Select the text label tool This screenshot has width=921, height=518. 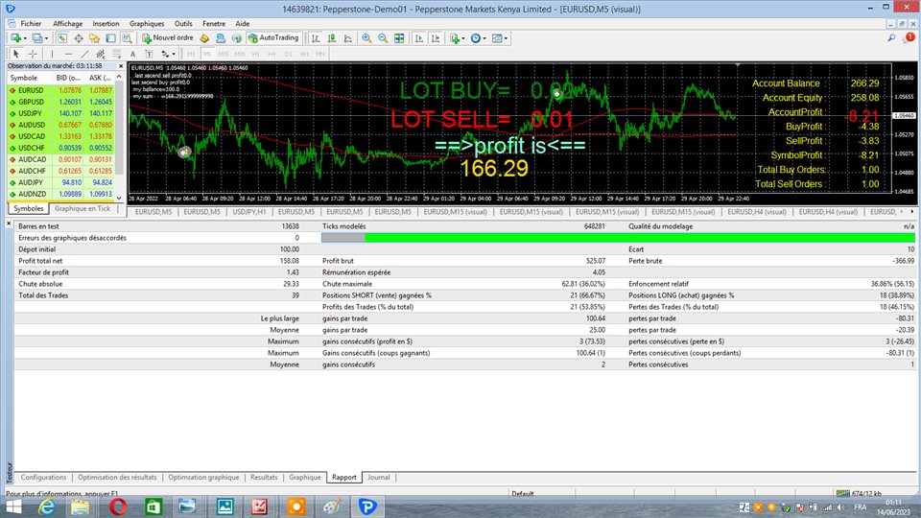point(150,54)
